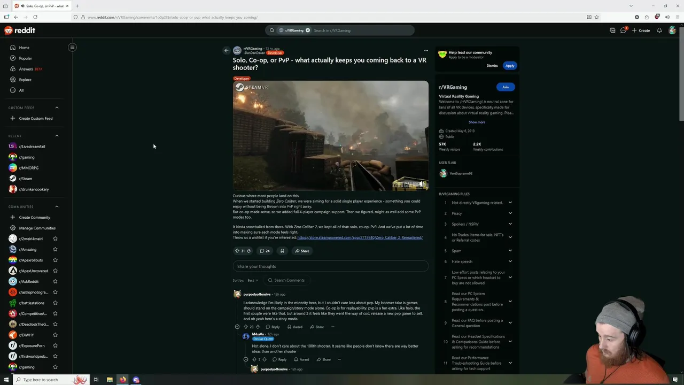Open the user avatar menu in header
This screenshot has width=684, height=385.
pyautogui.click(x=672, y=30)
